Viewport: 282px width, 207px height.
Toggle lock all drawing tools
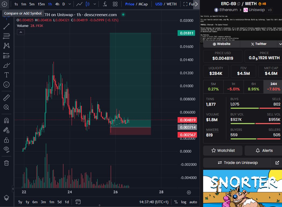click(6, 140)
